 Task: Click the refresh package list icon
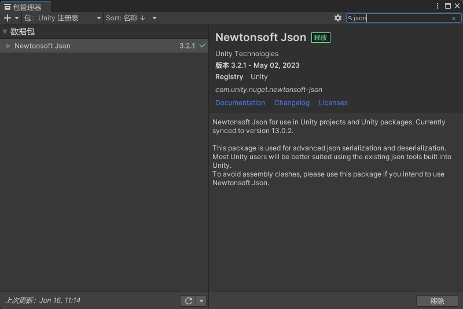[x=189, y=301]
